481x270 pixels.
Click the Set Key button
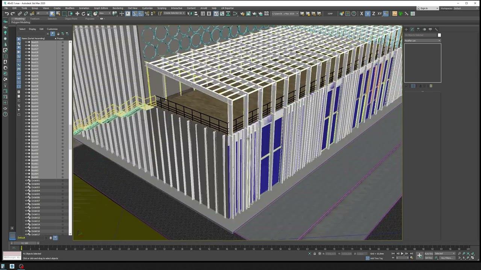(429, 258)
